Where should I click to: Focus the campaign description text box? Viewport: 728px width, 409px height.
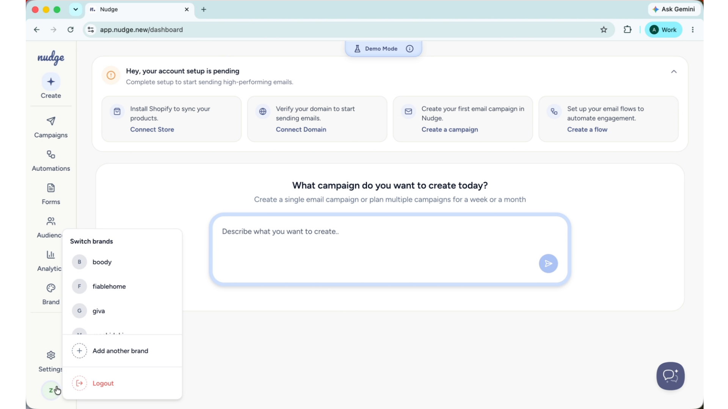390,249
